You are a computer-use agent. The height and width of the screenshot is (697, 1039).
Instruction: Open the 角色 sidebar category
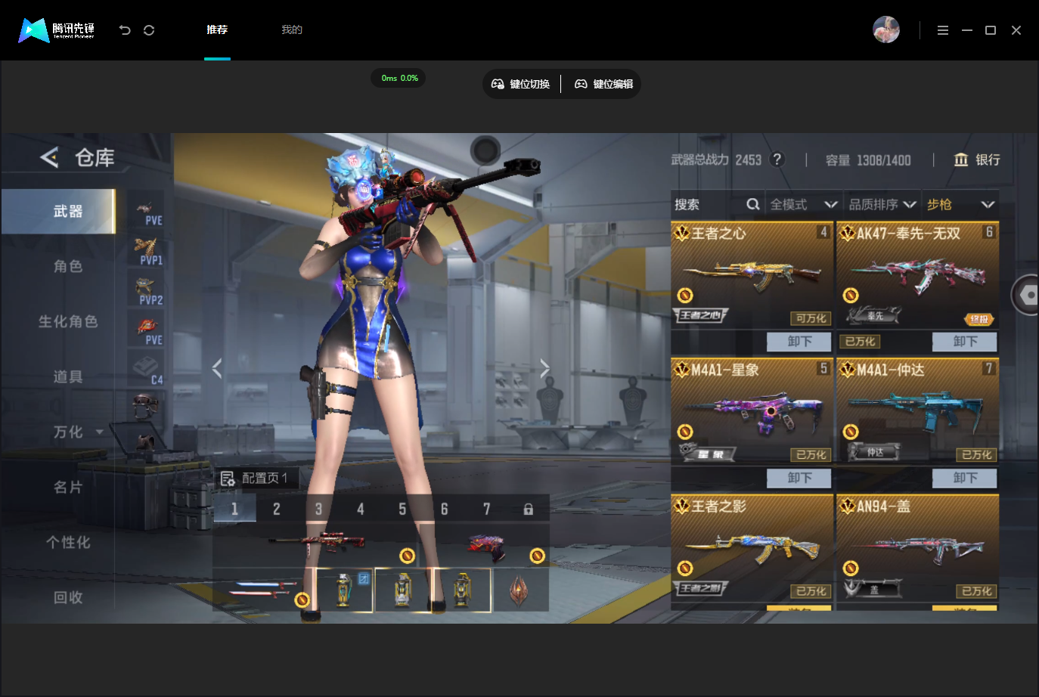click(x=68, y=266)
